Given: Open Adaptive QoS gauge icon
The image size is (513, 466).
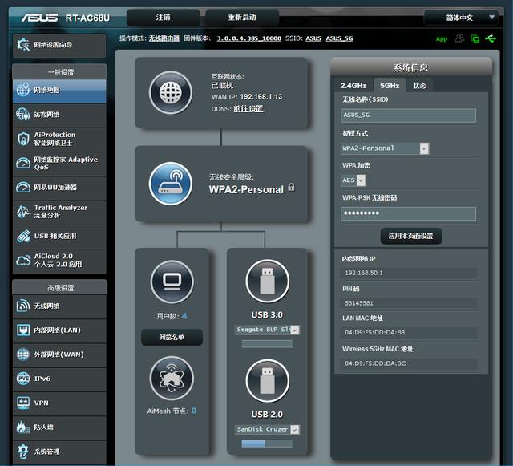Looking at the screenshot, I should (x=23, y=163).
